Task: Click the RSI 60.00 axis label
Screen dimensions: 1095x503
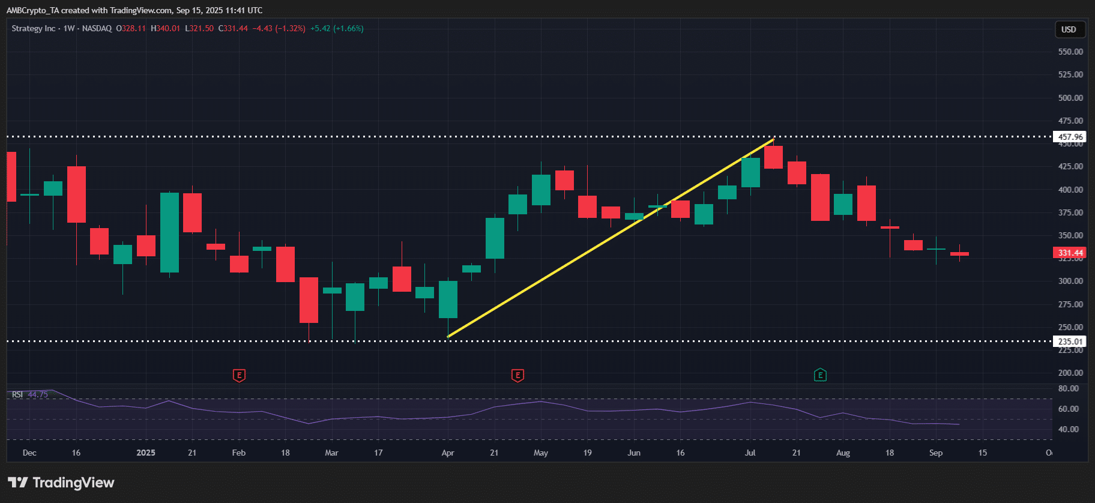Action: pos(1068,409)
